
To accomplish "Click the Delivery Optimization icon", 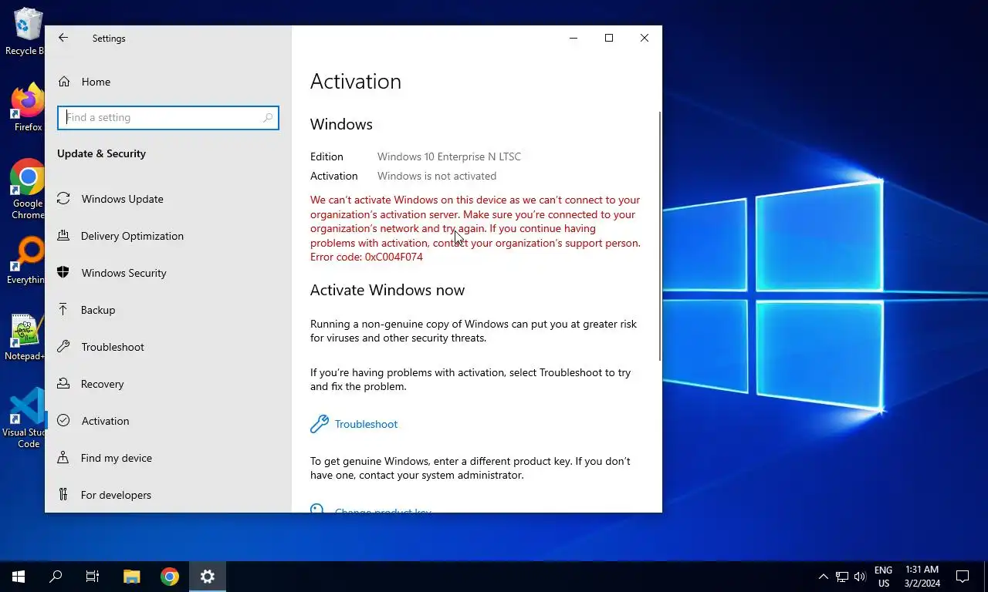I will pyautogui.click(x=64, y=236).
